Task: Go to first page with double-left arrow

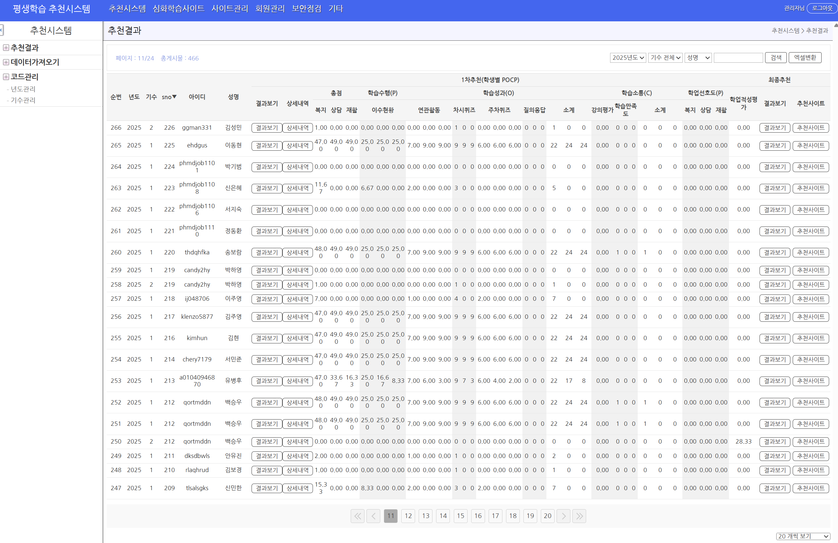Action: [357, 516]
